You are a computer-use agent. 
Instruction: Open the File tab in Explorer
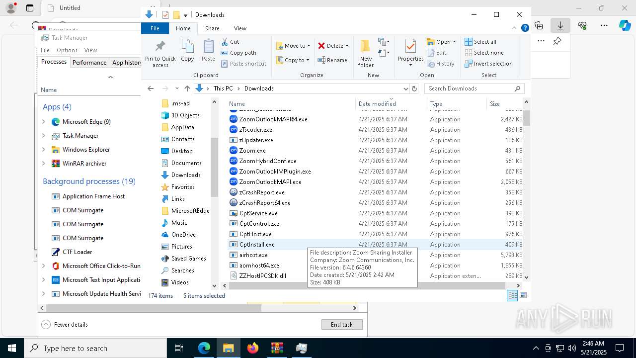pos(155,28)
